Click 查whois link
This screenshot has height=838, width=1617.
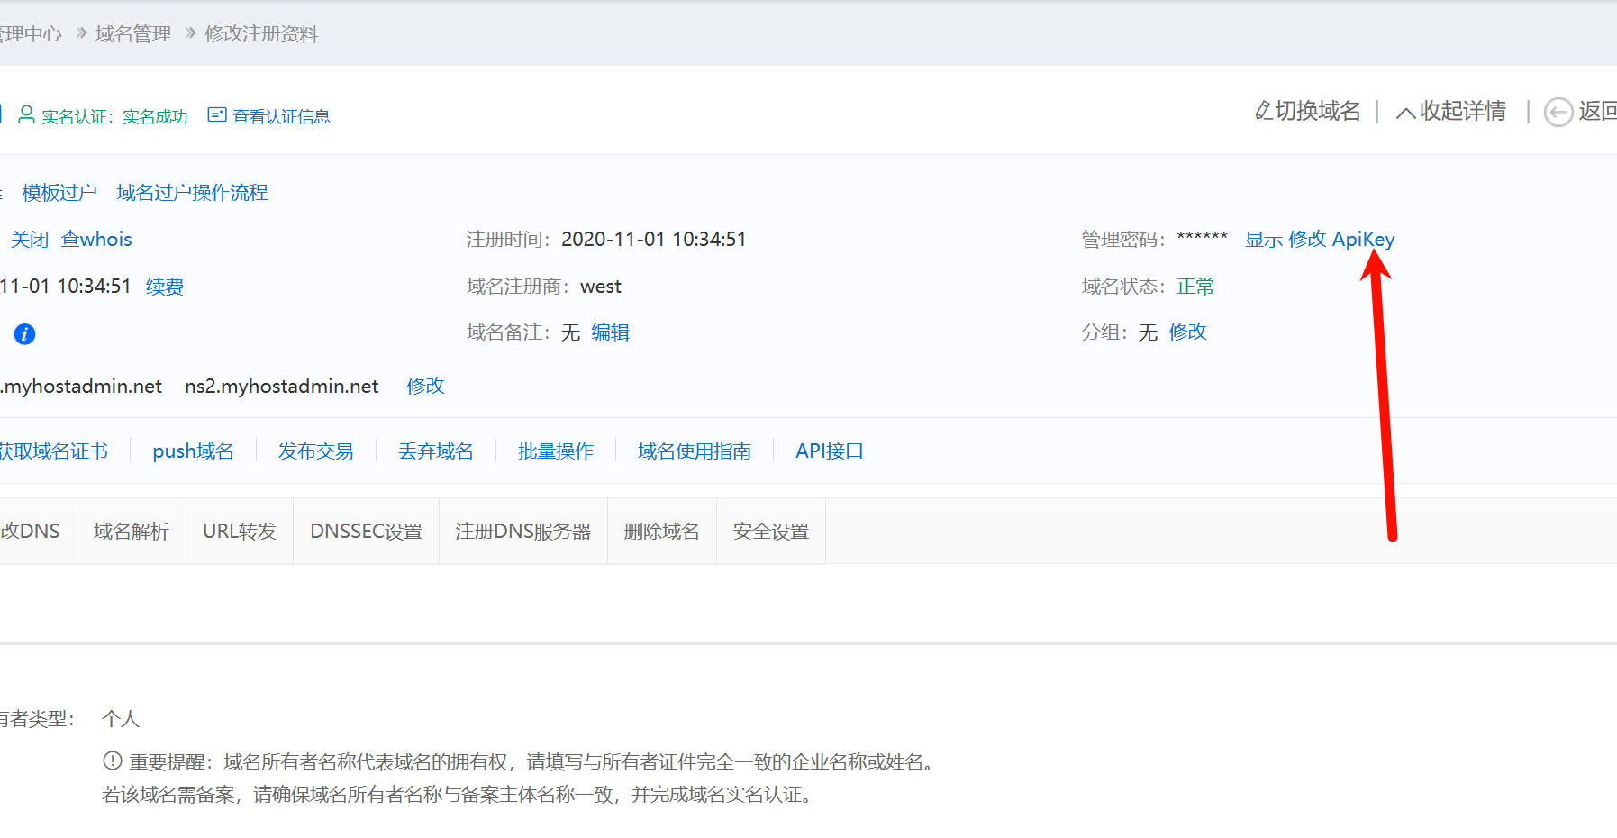(96, 240)
